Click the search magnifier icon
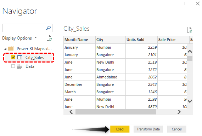202x136 pixels. [x=49, y=28]
